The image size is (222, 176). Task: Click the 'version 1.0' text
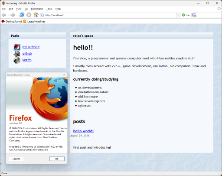(x=16, y=123)
